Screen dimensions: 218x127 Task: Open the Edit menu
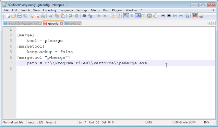(x=15, y=10)
